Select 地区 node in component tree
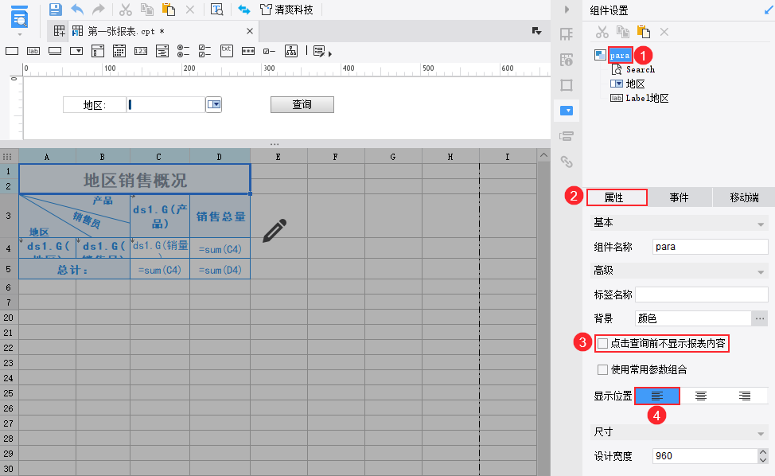This screenshot has height=476, width=775. [635, 84]
